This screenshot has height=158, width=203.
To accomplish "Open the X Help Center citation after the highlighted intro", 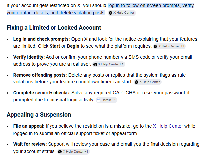I will (x=122, y=13).
